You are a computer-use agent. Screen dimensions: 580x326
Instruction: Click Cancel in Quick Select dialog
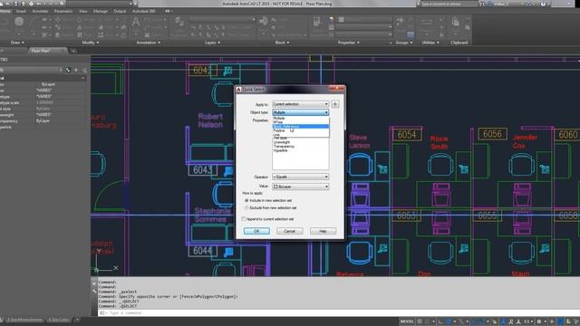[x=290, y=231]
